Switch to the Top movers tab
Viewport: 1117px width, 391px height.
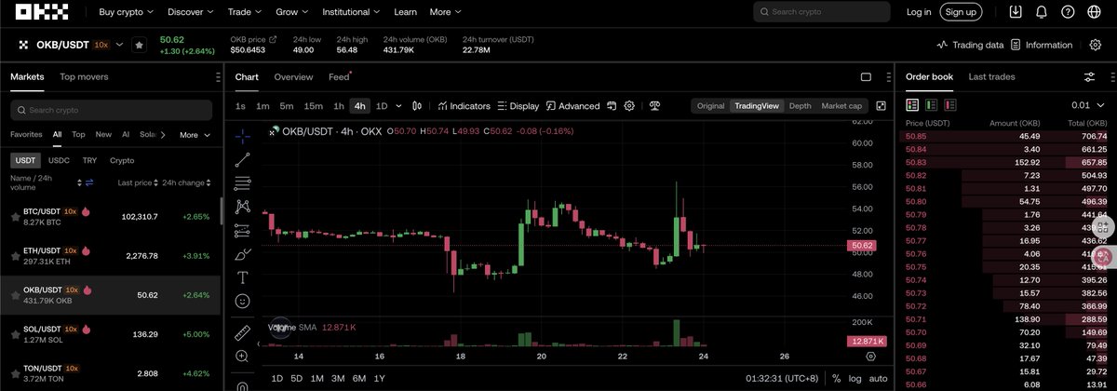84,77
